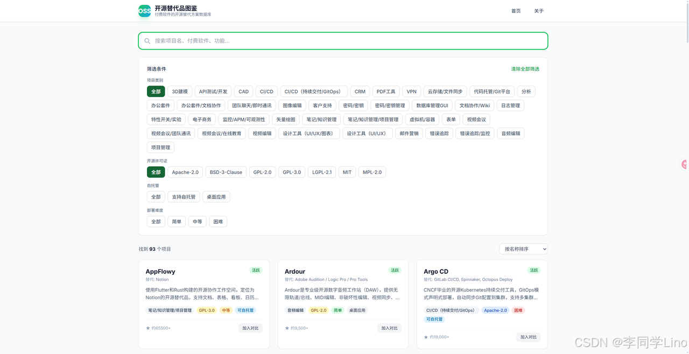Select 全部 under 部署难度 filter
The height and width of the screenshot is (354, 689).
pyautogui.click(x=156, y=222)
